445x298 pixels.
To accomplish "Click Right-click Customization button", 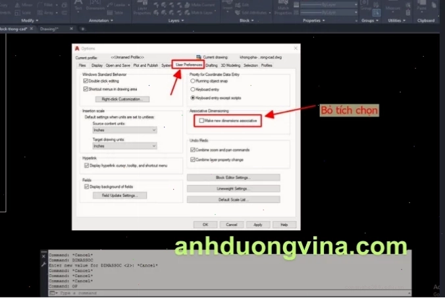I will pos(122,99).
